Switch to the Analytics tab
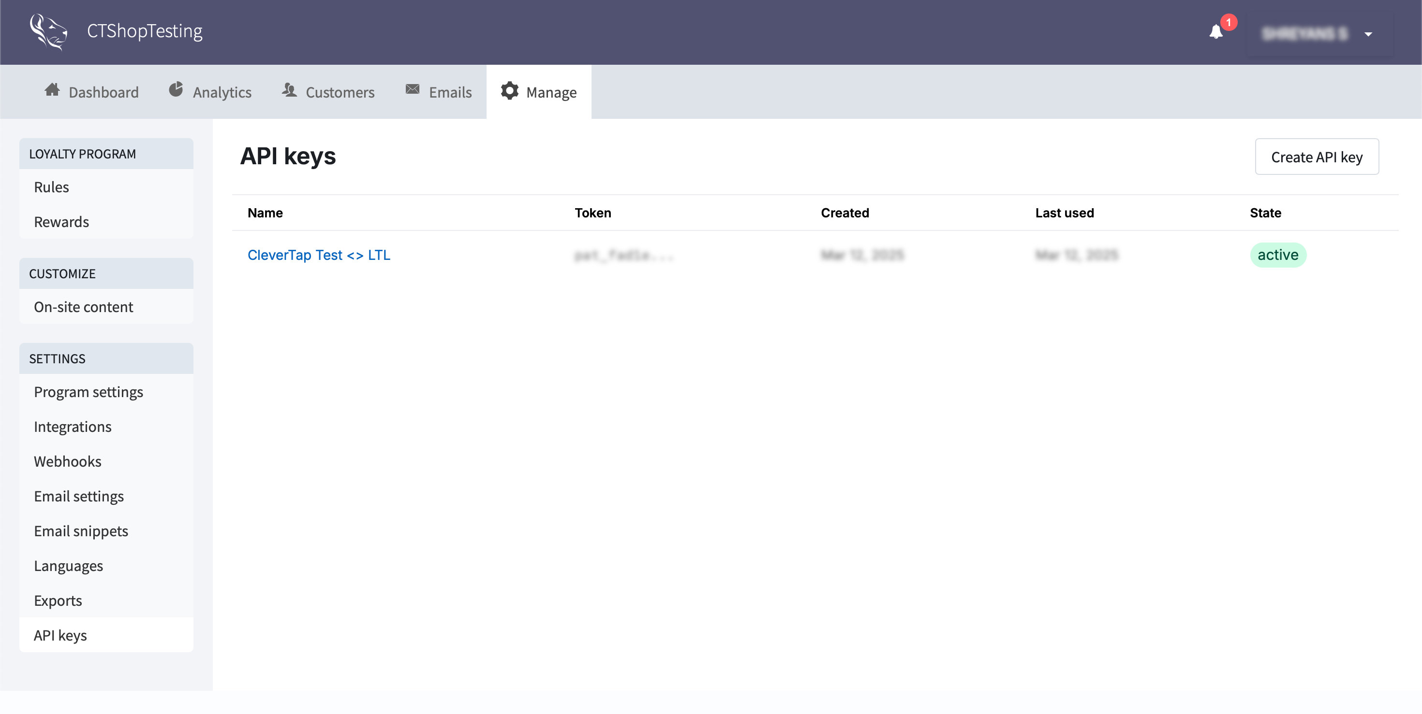This screenshot has height=714, width=1422. 210,92
